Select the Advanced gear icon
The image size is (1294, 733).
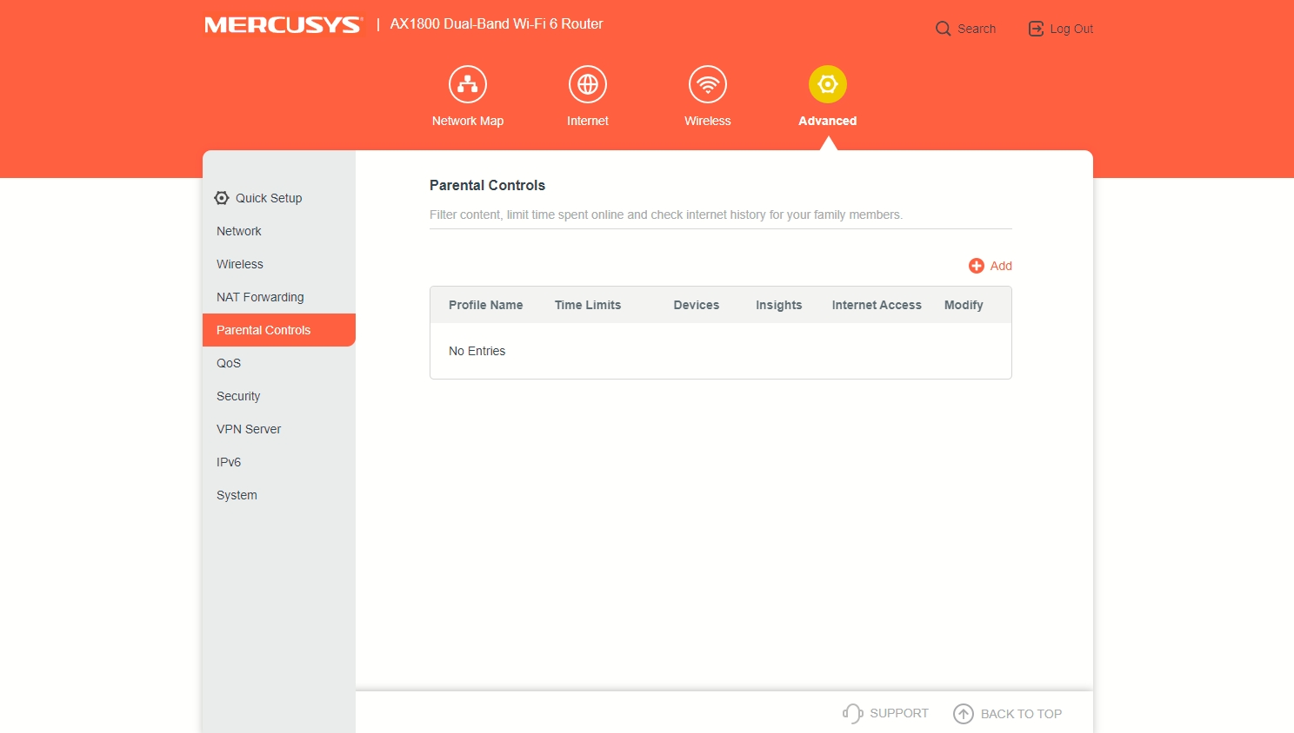pyautogui.click(x=828, y=84)
